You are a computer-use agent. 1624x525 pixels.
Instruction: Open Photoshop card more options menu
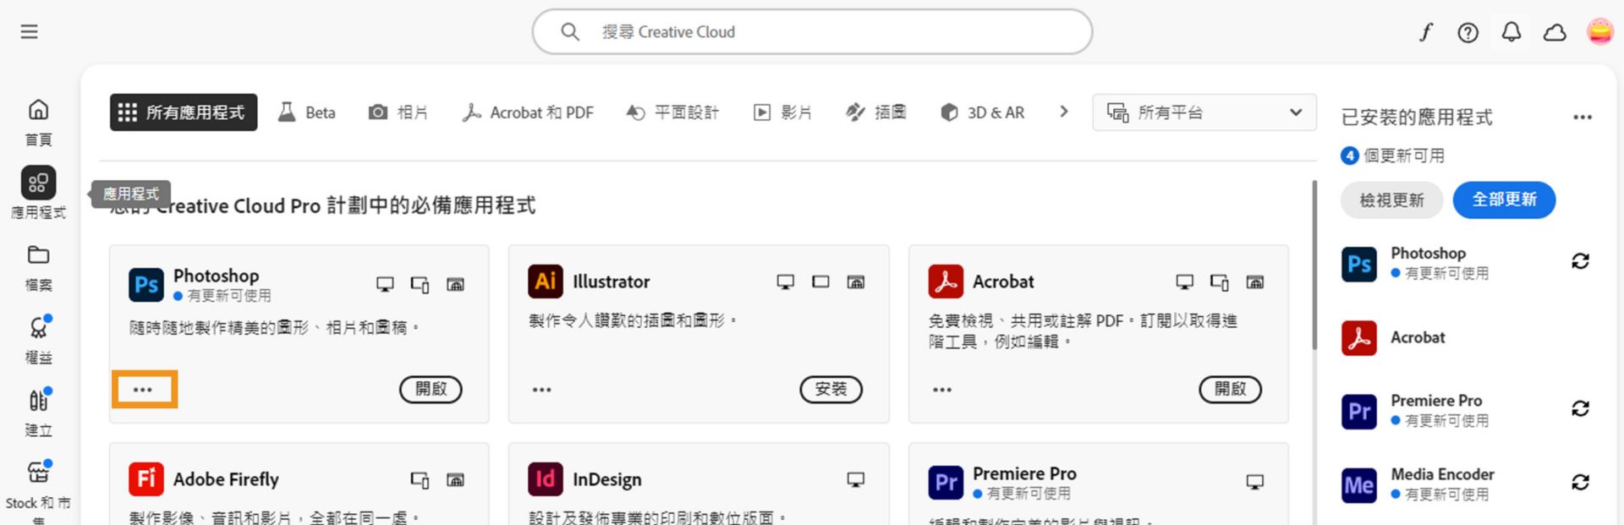tap(143, 390)
